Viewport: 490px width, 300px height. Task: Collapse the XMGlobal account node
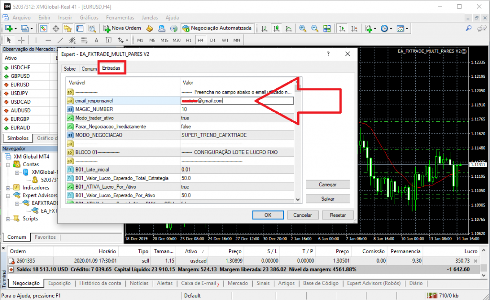17,172
